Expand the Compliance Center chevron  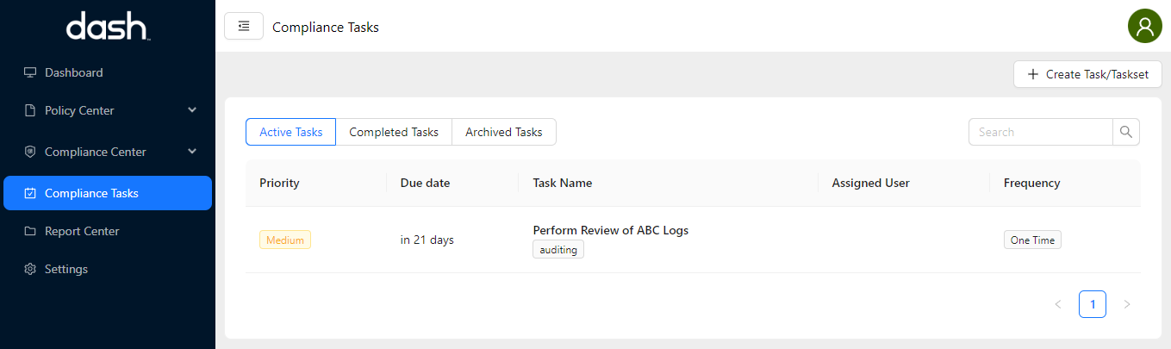192,152
